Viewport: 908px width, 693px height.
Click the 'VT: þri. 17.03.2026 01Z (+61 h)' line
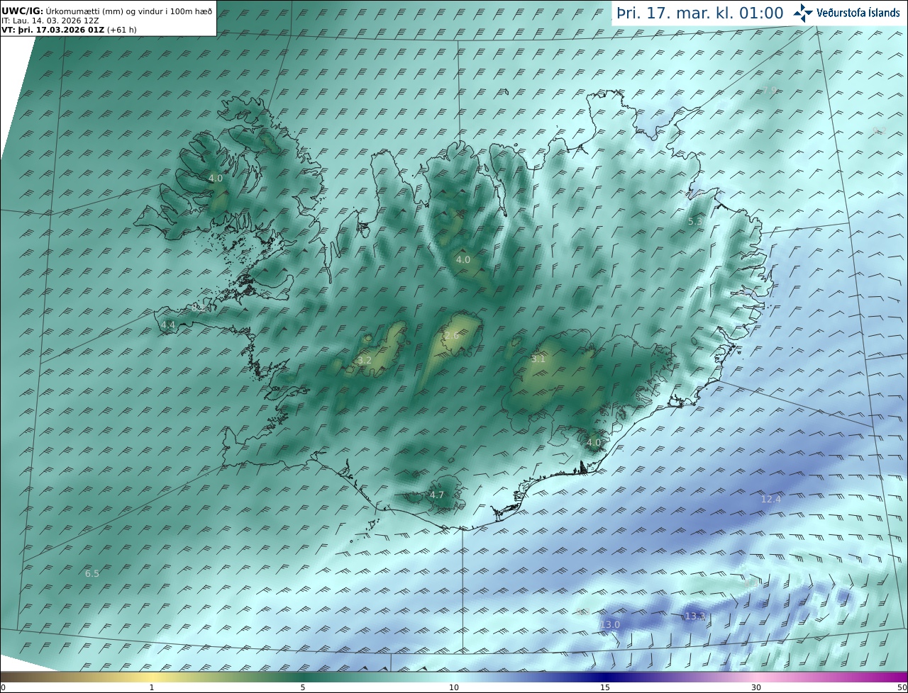point(67,30)
